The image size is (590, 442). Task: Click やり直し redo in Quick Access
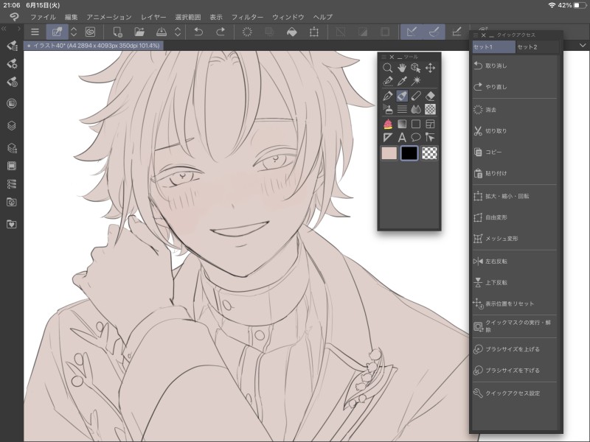pos(514,87)
